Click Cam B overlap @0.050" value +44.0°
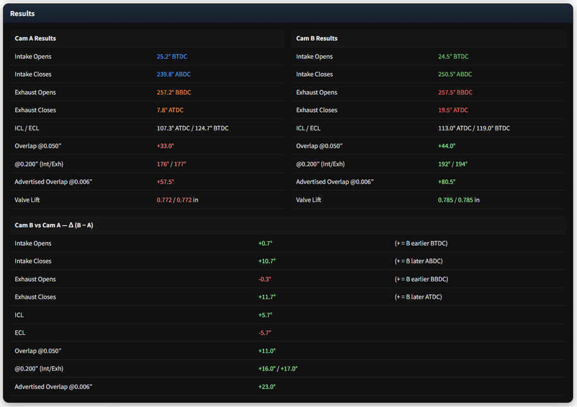The width and height of the screenshot is (577, 407). pyautogui.click(x=448, y=146)
